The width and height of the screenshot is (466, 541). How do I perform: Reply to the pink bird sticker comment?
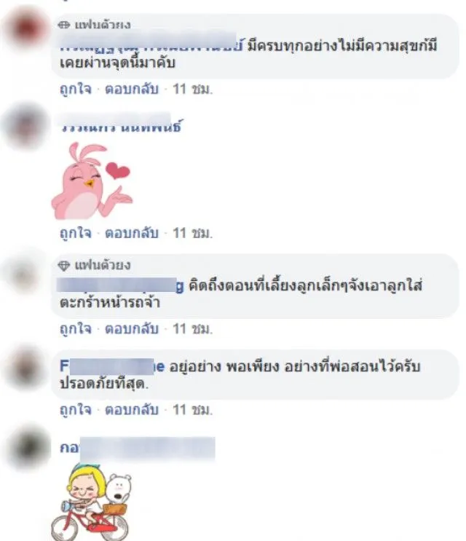click(131, 233)
